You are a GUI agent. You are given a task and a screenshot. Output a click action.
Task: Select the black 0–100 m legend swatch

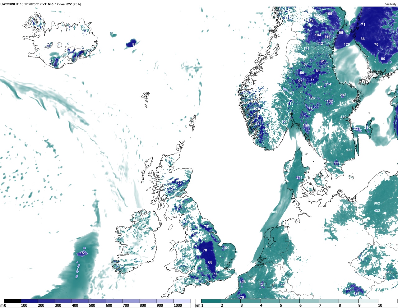pos(13,301)
